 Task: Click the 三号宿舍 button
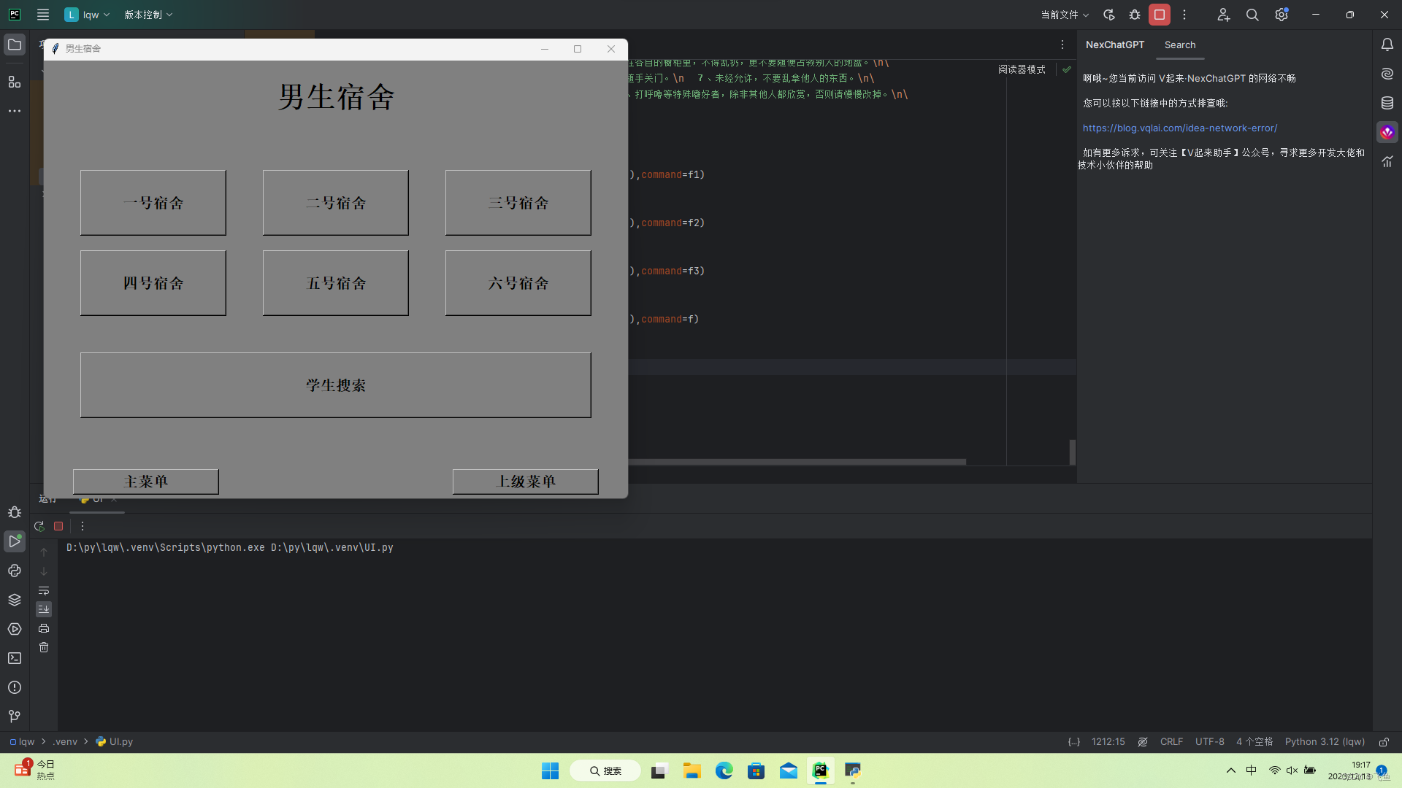point(518,203)
